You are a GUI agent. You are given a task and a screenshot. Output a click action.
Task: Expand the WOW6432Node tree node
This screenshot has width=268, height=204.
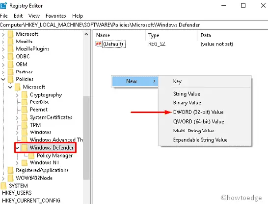[3, 178]
